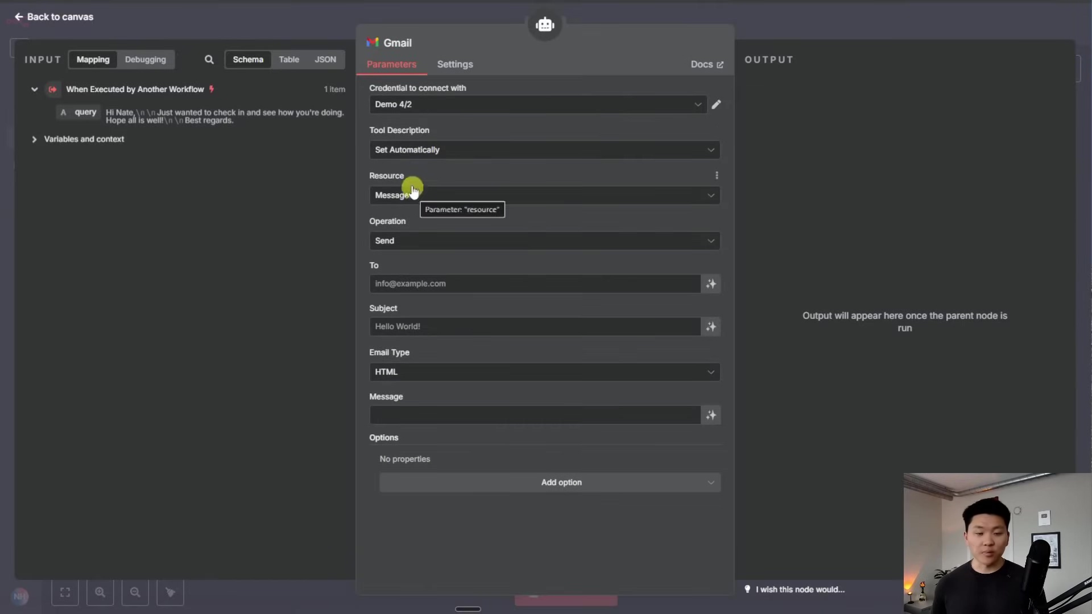The height and width of the screenshot is (614, 1092).
Task: Select the zoom in magnifier on canvas toolbar
Action: pyautogui.click(x=101, y=592)
